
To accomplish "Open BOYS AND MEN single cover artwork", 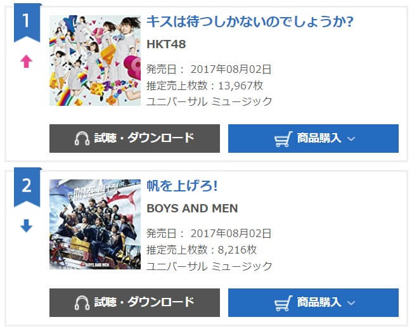I will click(95, 224).
